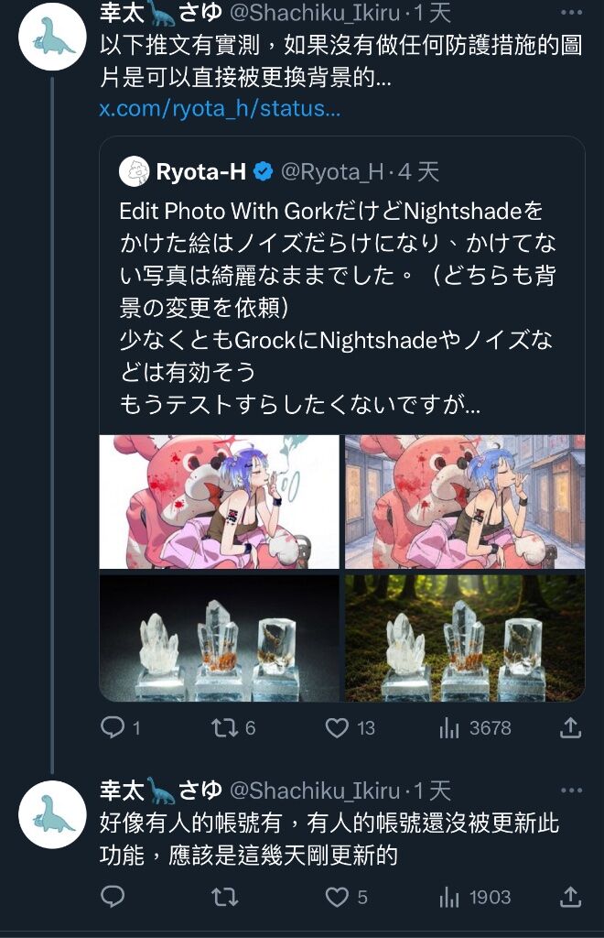604x938 pixels.
Task: Open the x.com/ryota_h/status link
Action: pos(220,108)
